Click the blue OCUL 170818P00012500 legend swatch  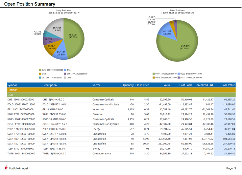pyautogui.click(x=179, y=74)
